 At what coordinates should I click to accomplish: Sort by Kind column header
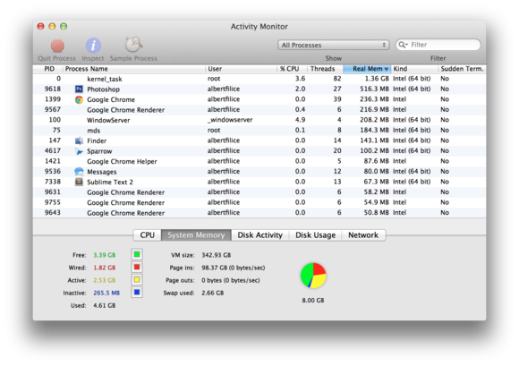tap(414, 69)
